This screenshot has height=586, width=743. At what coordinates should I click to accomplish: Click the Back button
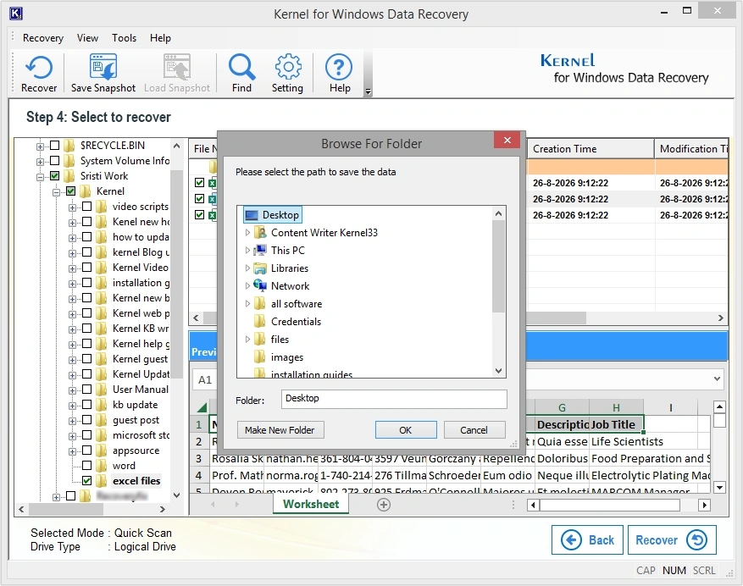click(x=588, y=540)
